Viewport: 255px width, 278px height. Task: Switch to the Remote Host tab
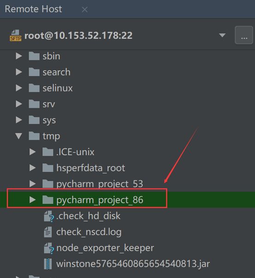click(x=33, y=9)
